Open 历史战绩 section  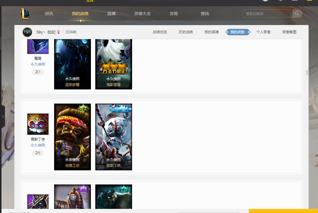coord(186,32)
